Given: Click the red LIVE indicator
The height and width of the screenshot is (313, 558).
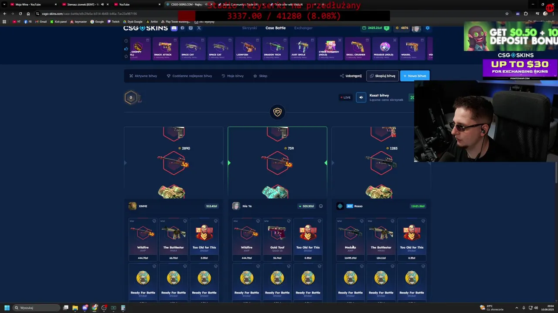Looking at the screenshot, I should pos(345,97).
